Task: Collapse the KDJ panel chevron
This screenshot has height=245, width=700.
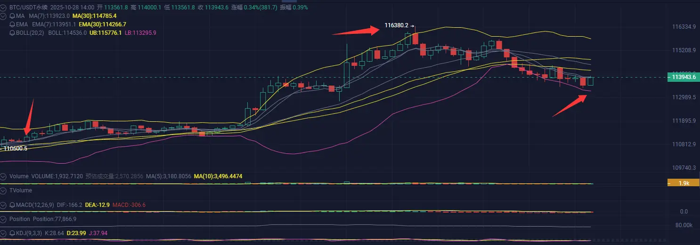Action: tap(3, 233)
